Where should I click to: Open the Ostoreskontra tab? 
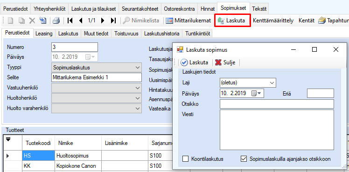[x=179, y=9]
